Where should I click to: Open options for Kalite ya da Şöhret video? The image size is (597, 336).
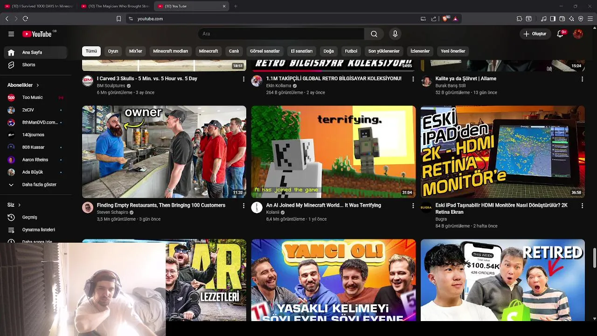[582, 79]
